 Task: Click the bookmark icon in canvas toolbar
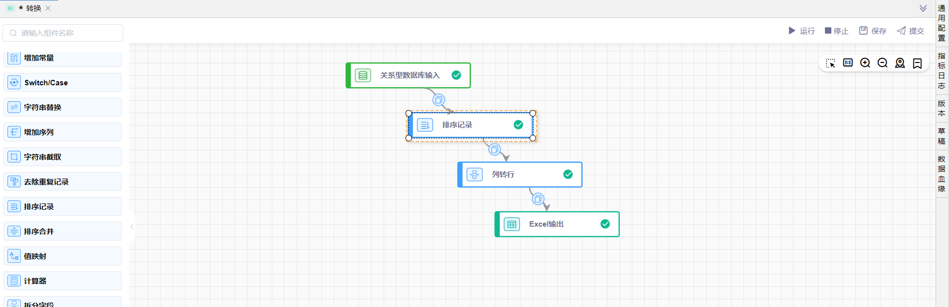pyautogui.click(x=917, y=63)
